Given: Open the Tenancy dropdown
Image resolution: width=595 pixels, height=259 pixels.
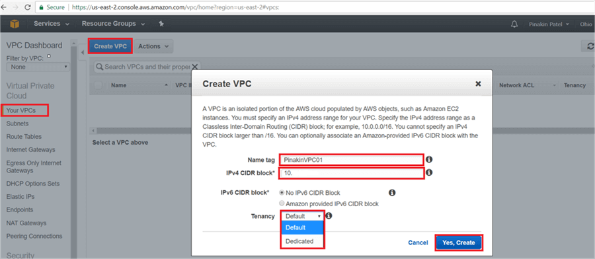Looking at the screenshot, I should 302,216.
